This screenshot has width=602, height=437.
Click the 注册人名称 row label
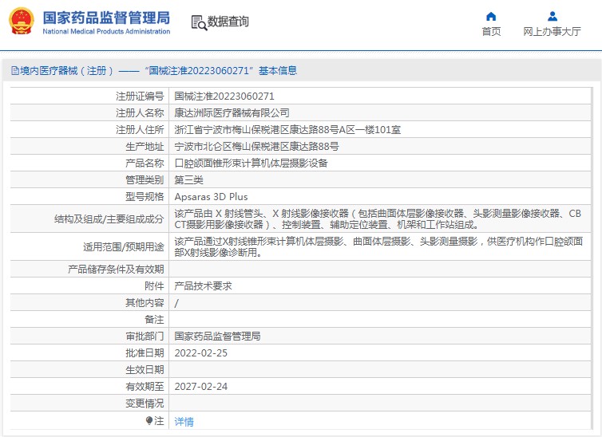pos(140,113)
